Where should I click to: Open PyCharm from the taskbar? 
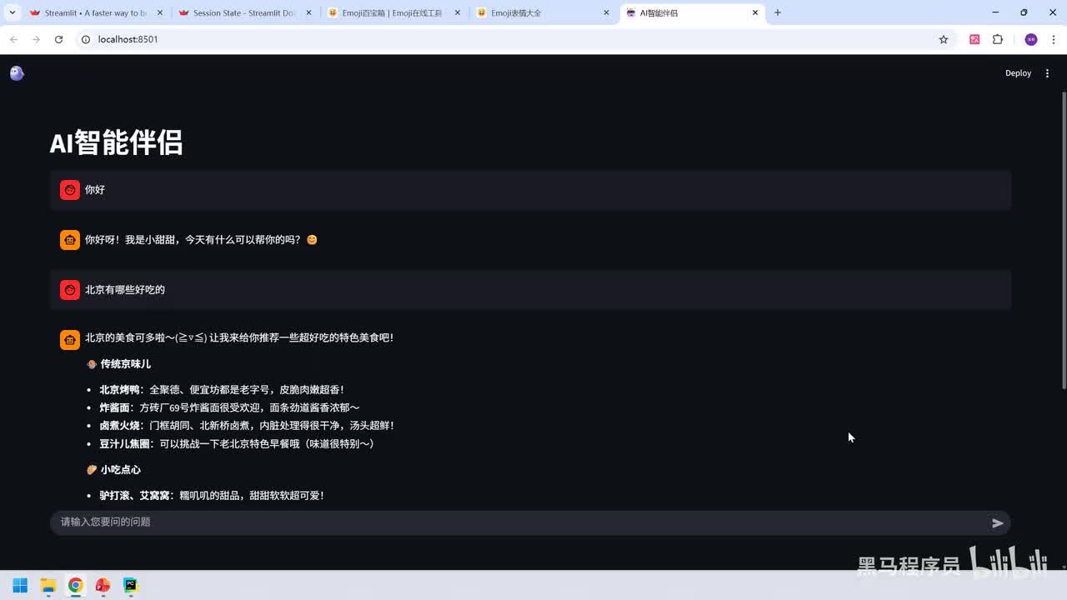point(131,585)
